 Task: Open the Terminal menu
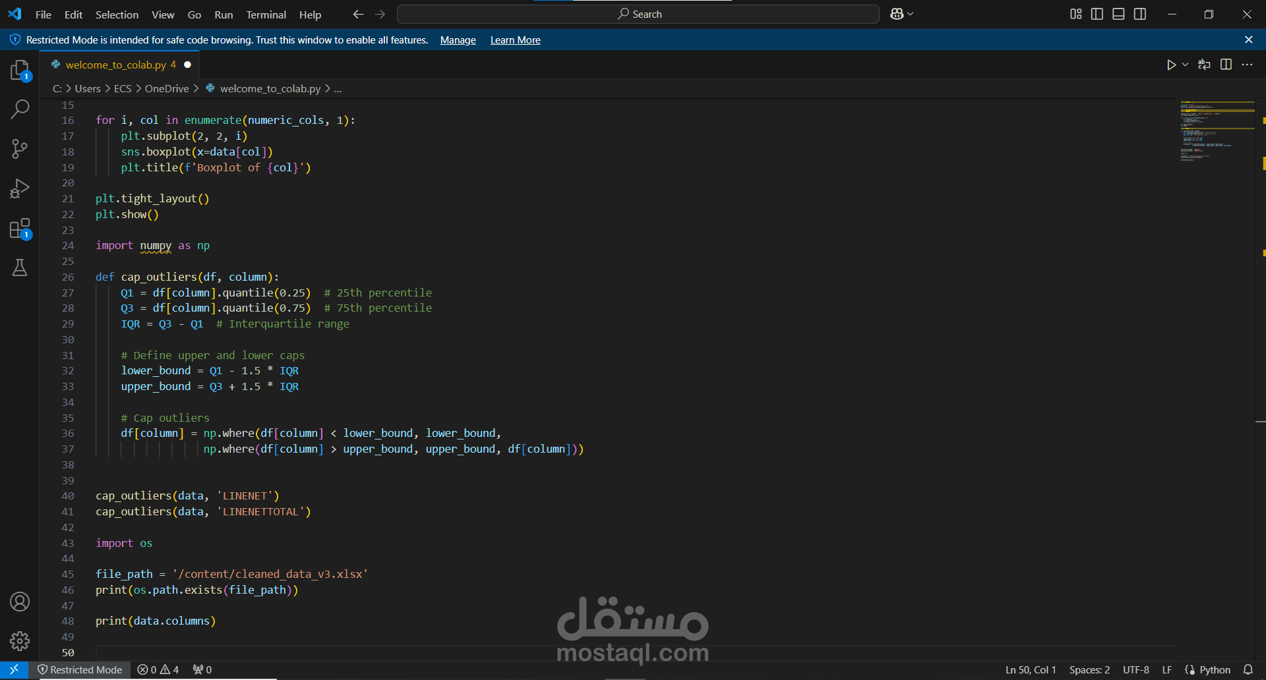coord(266,14)
